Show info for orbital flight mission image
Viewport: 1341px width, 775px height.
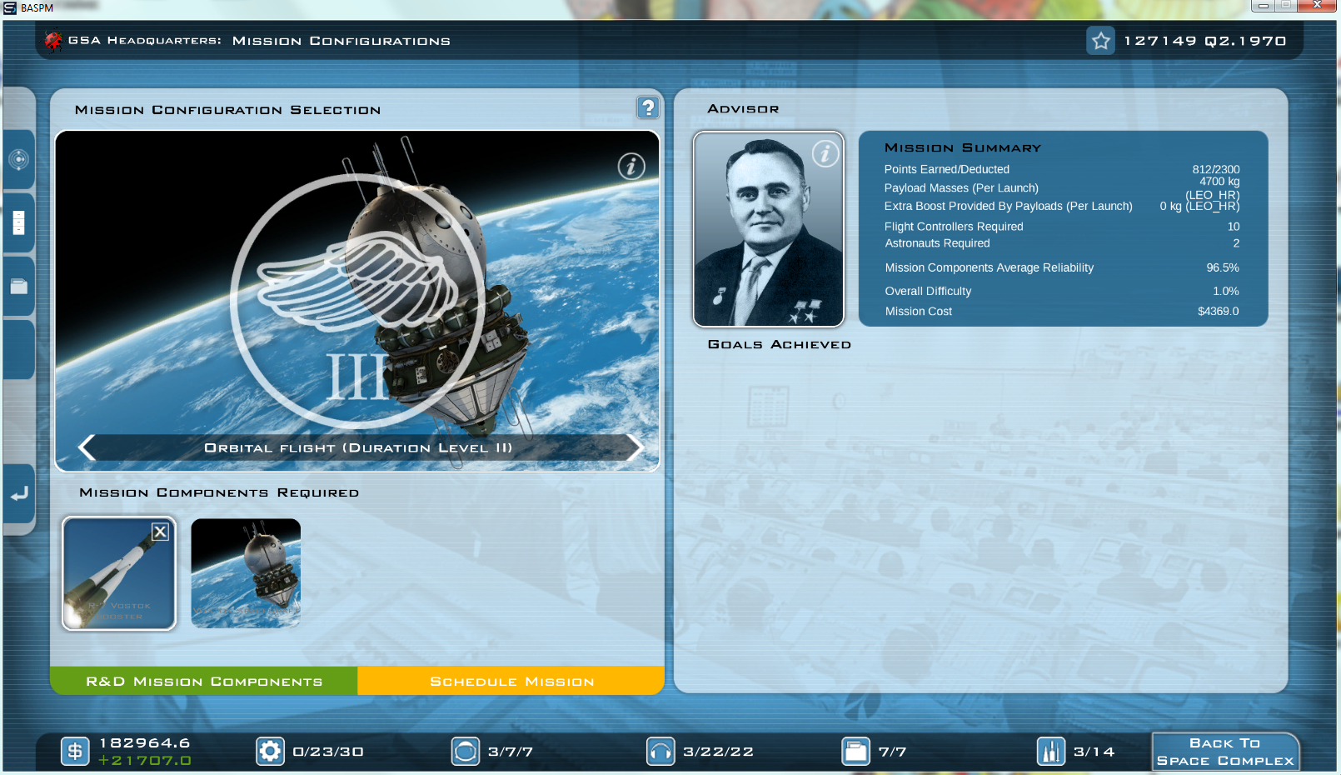tap(631, 167)
